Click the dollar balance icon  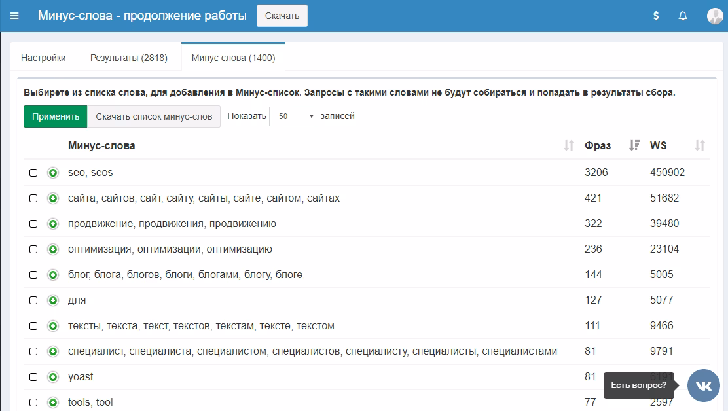656,16
